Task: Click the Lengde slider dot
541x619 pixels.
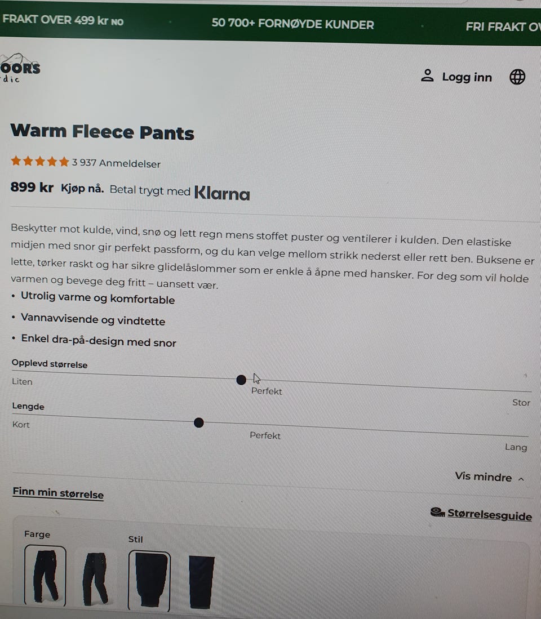Action: 198,423
